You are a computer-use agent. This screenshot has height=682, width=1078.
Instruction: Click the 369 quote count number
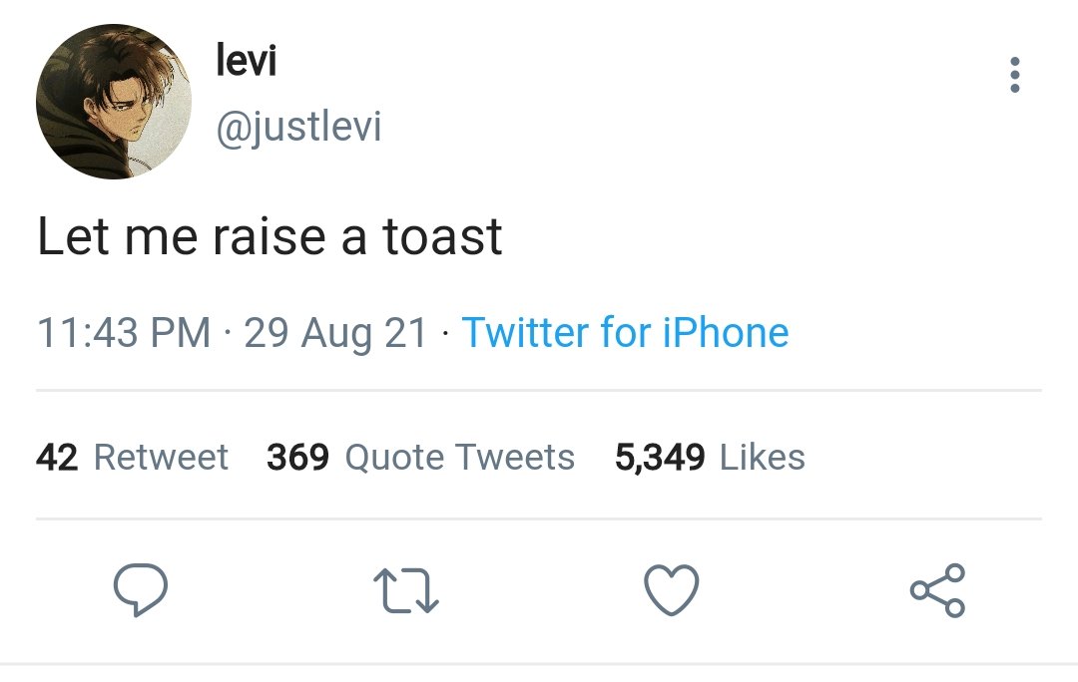(x=297, y=457)
